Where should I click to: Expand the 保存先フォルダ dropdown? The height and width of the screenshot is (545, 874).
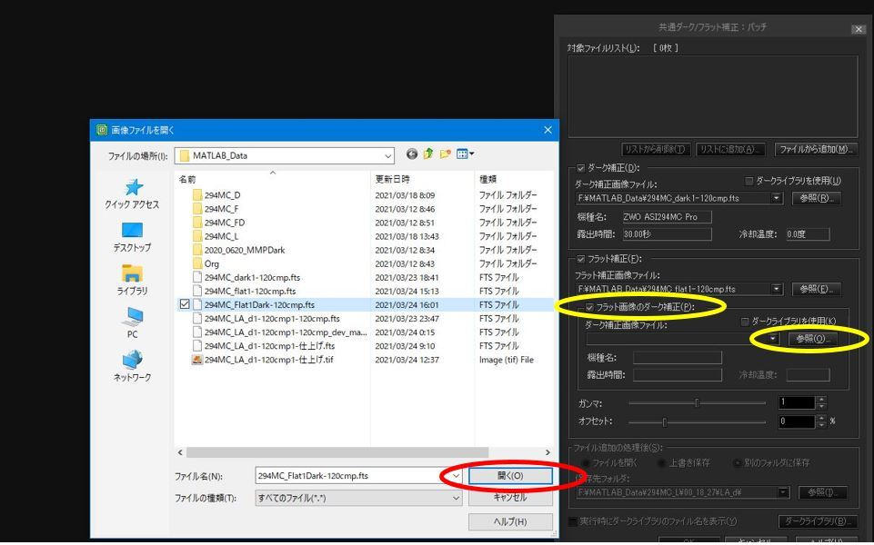[784, 492]
